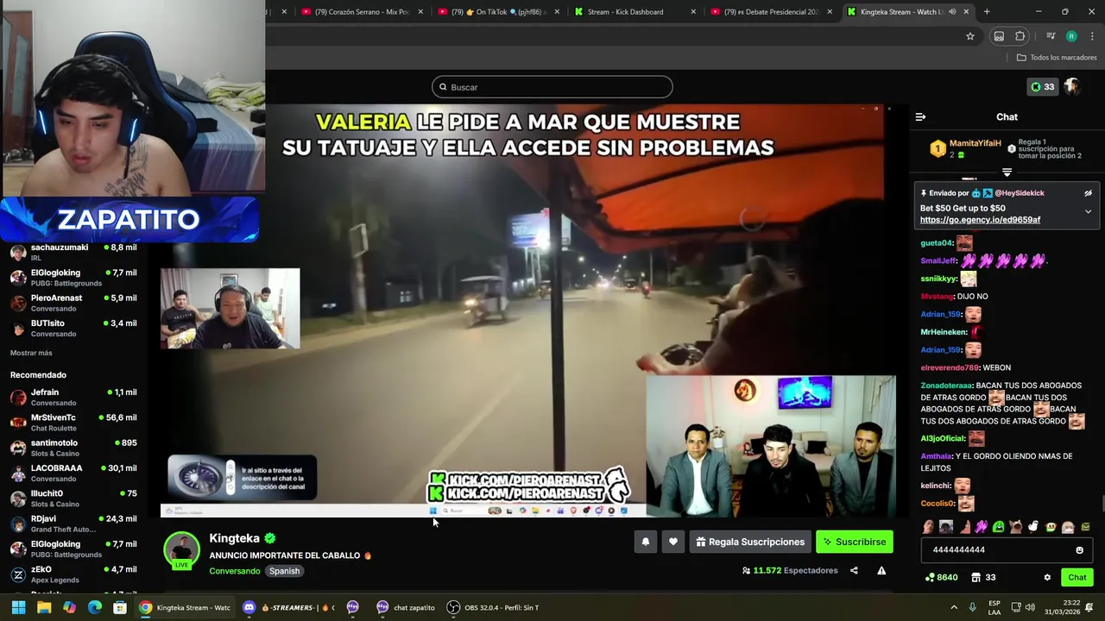Open a new browser tab
This screenshot has height=621, width=1105.
tap(987, 12)
